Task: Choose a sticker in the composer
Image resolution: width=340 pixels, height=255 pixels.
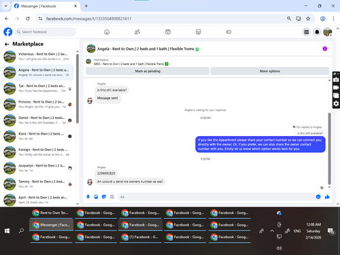Action: 104,197
